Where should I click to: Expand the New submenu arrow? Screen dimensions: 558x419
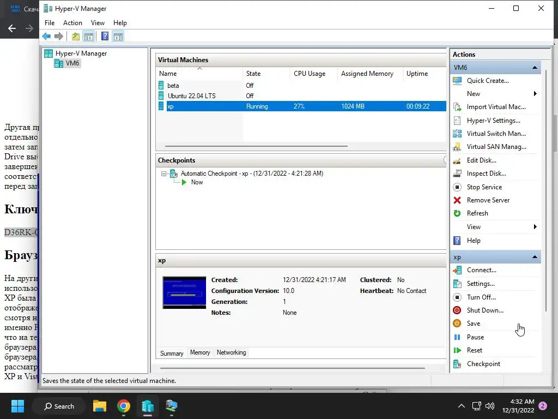[x=535, y=94]
